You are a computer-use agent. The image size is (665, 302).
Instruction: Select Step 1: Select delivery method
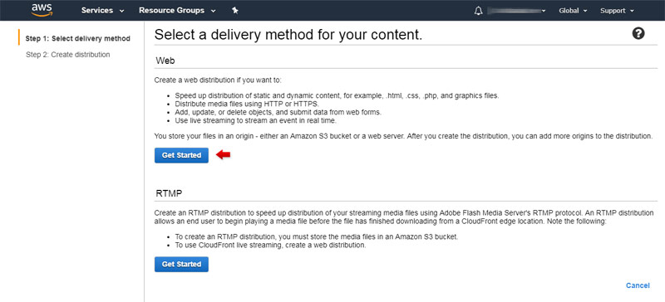(77, 38)
